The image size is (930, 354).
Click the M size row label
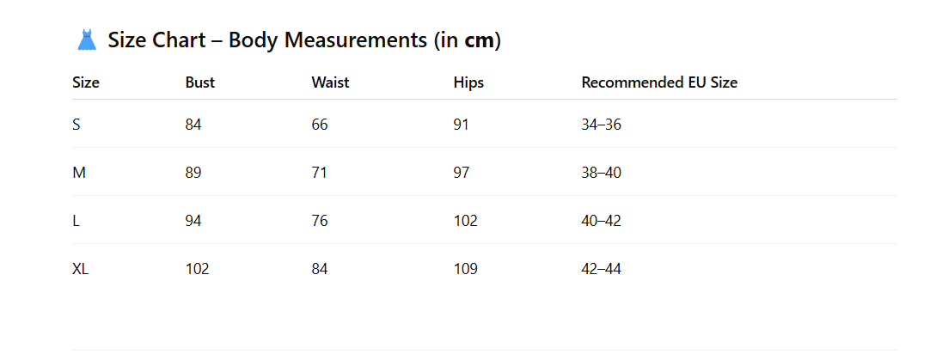pyautogui.click(x=79, y=173)
